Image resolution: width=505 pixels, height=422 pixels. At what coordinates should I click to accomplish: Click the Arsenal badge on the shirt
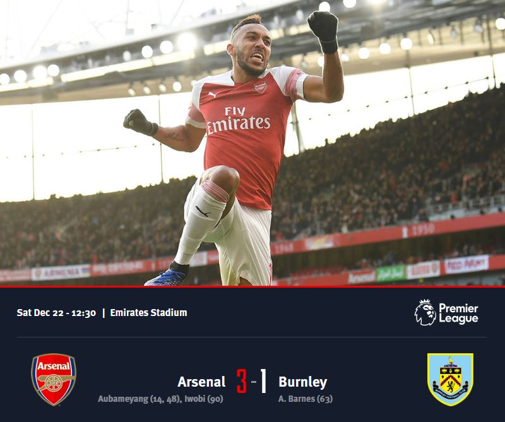pos(260,87)
